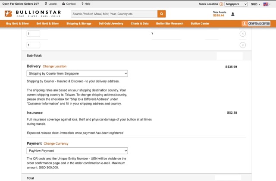Click the orange search magnifier button
276x181 pixels.
pos(161,14)
